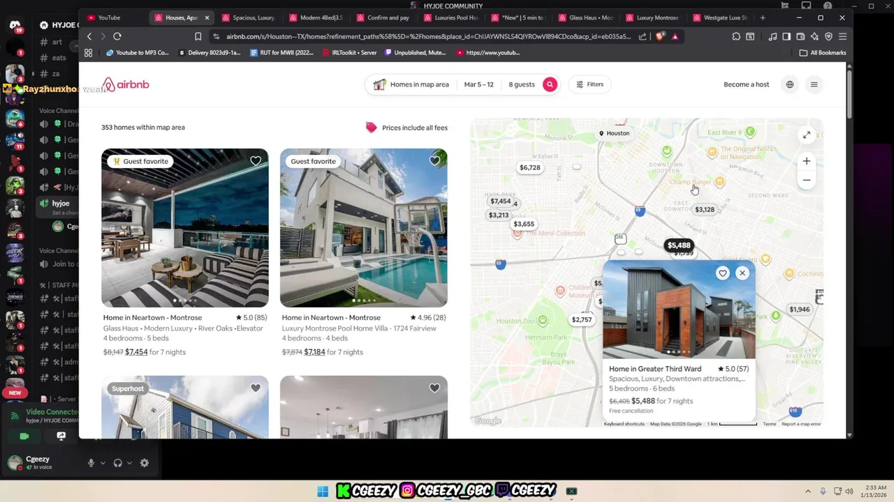Open the All Bookmarks folder
894x502 pixels.
(823, 52)
